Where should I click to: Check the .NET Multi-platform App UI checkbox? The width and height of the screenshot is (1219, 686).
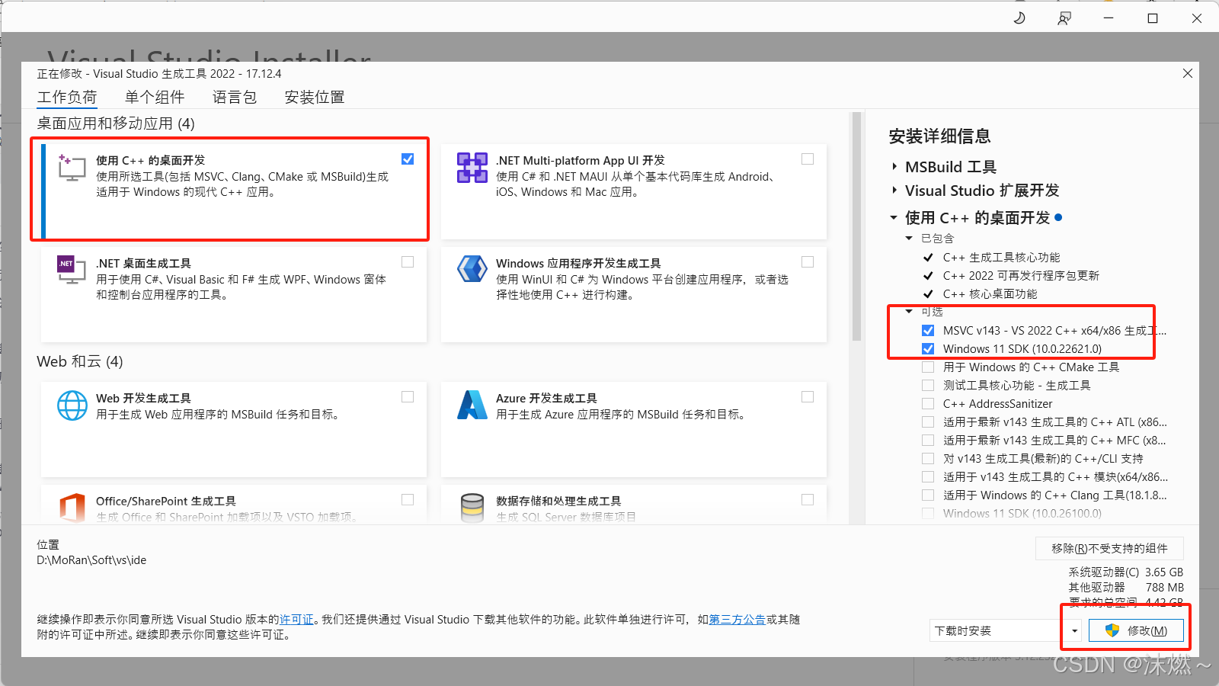click(x=808, y=159)
